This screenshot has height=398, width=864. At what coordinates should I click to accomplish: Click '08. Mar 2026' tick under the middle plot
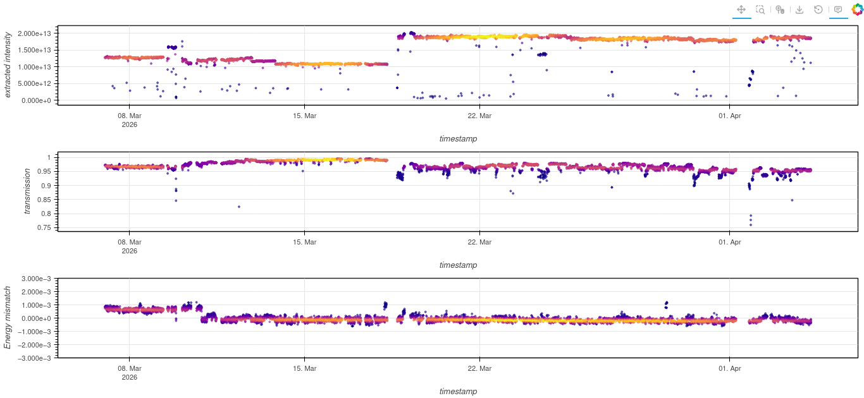(129, 246)
